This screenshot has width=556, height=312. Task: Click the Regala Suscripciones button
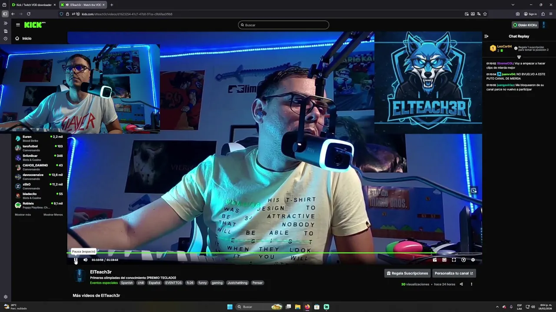[407, 273]
